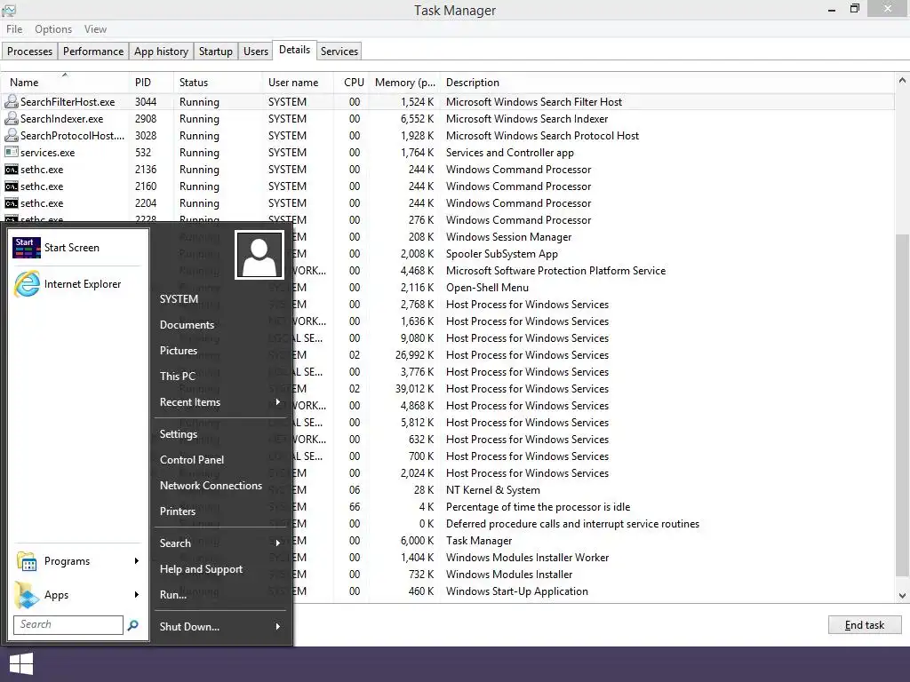Switch to the Services tab
Viewport: 910px width, 682px height.
point(339,51)
